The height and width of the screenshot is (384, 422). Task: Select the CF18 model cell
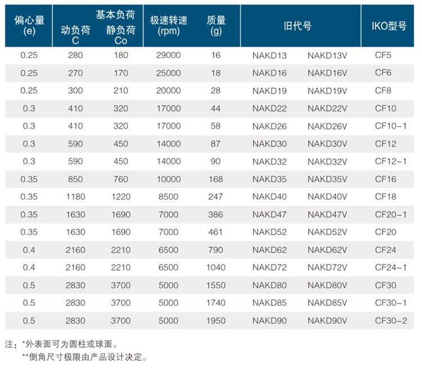(x=385, y=197)
